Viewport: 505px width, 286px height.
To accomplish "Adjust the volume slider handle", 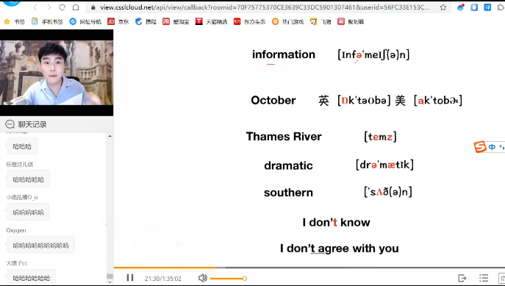I will (x=245, y=278).
